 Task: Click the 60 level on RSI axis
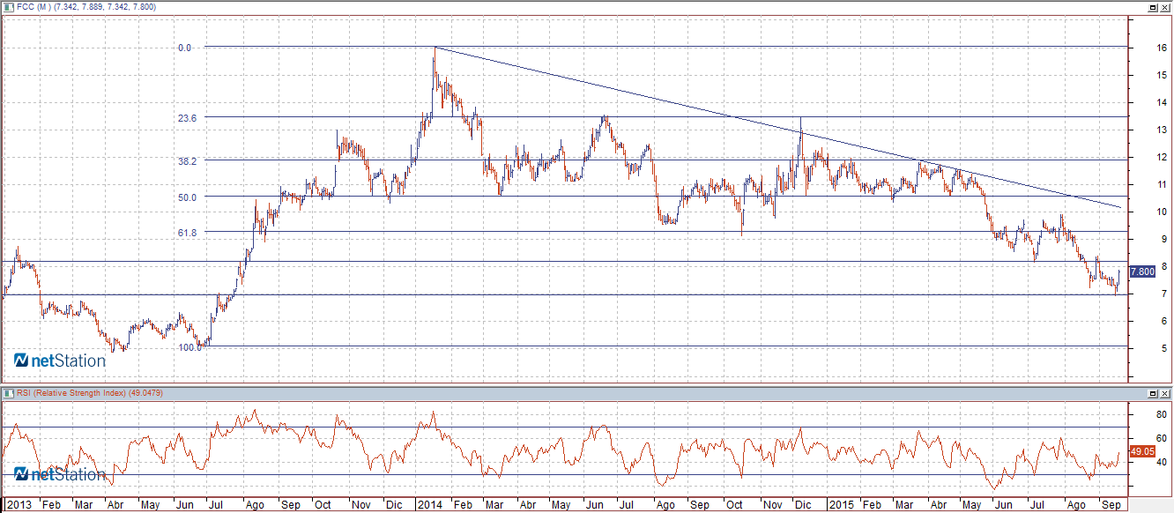tap(1162, 438)
